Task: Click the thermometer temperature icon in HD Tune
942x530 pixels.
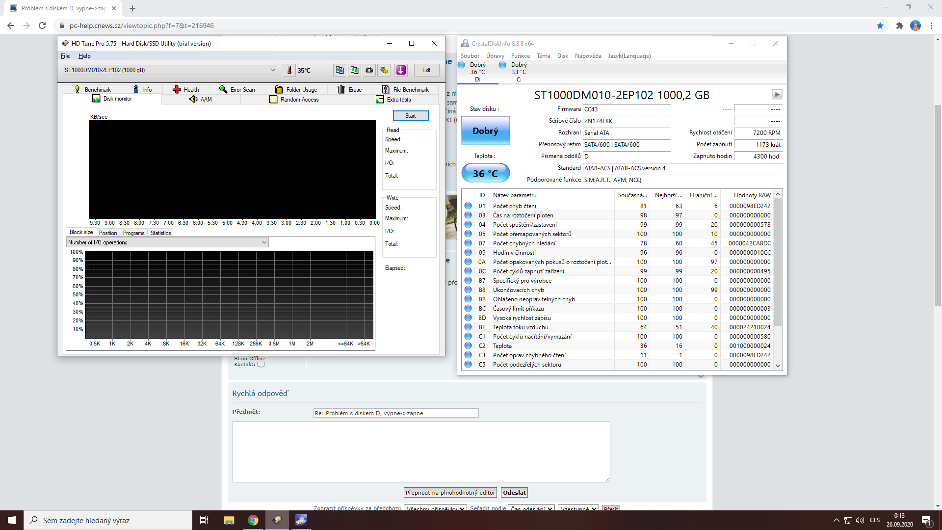Action: tap(289, 70)
